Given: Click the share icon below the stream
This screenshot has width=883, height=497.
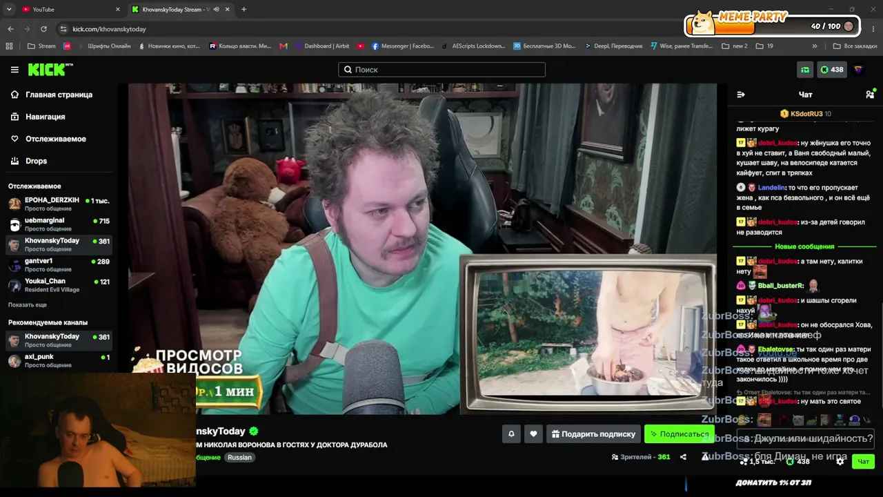Looking at the screenshot, I should pyautogui.click(x=683, y=457).
